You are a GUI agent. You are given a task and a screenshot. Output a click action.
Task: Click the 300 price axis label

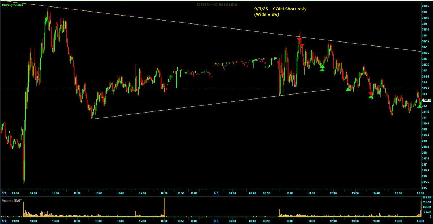pos(424,129)
